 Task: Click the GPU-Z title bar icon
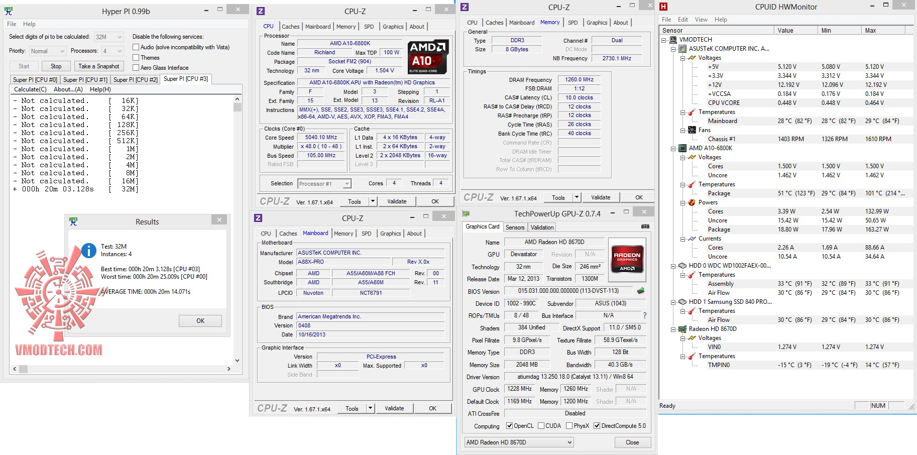point(466,213)
